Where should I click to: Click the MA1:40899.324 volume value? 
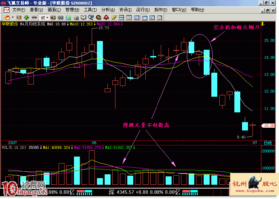click(x=56, y=148)
